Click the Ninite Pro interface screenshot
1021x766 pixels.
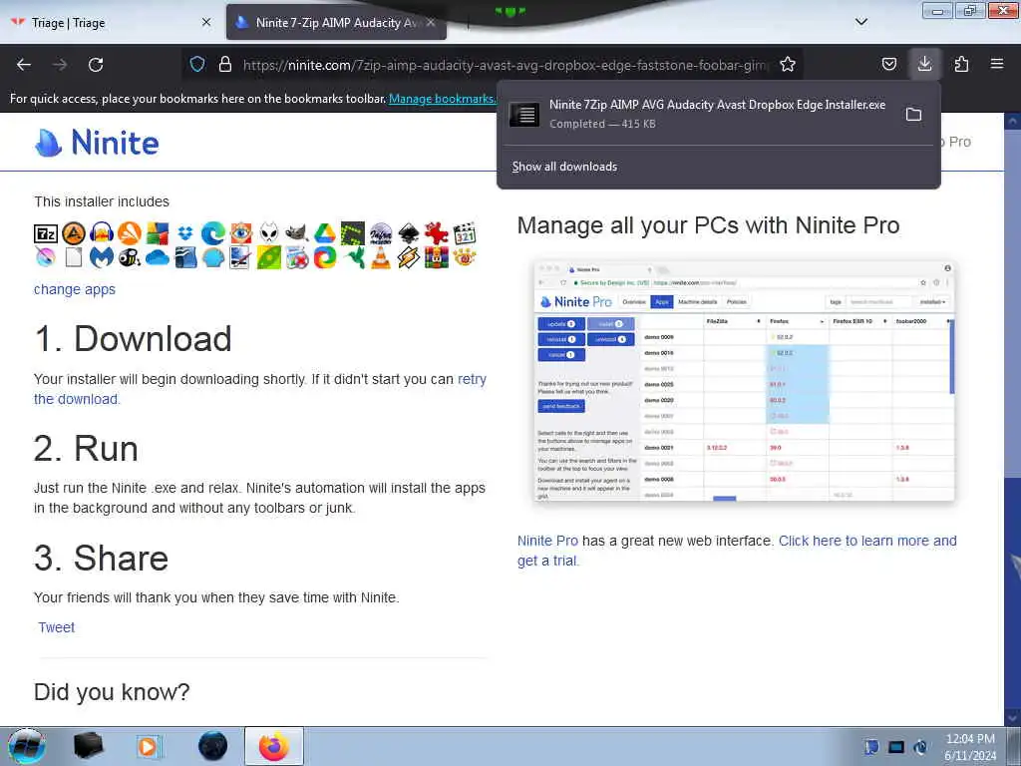(x=744, y=380)
